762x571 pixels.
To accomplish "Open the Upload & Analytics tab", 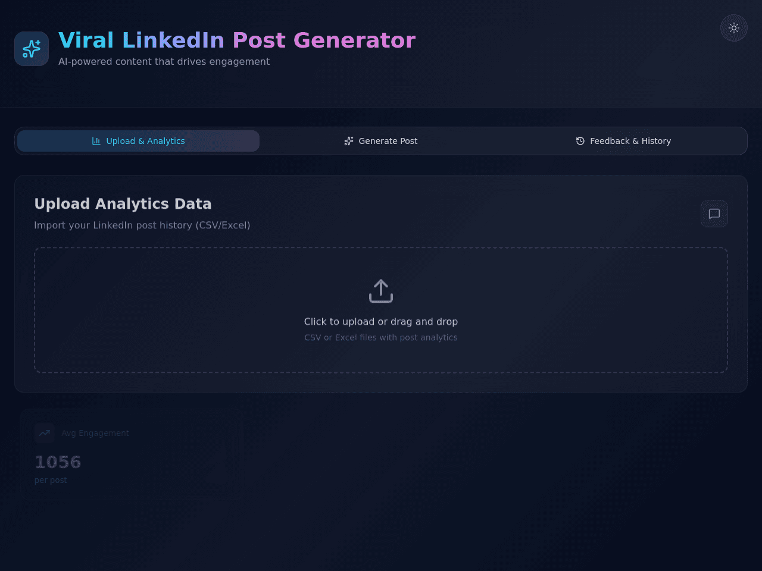I will pos(138,141).
